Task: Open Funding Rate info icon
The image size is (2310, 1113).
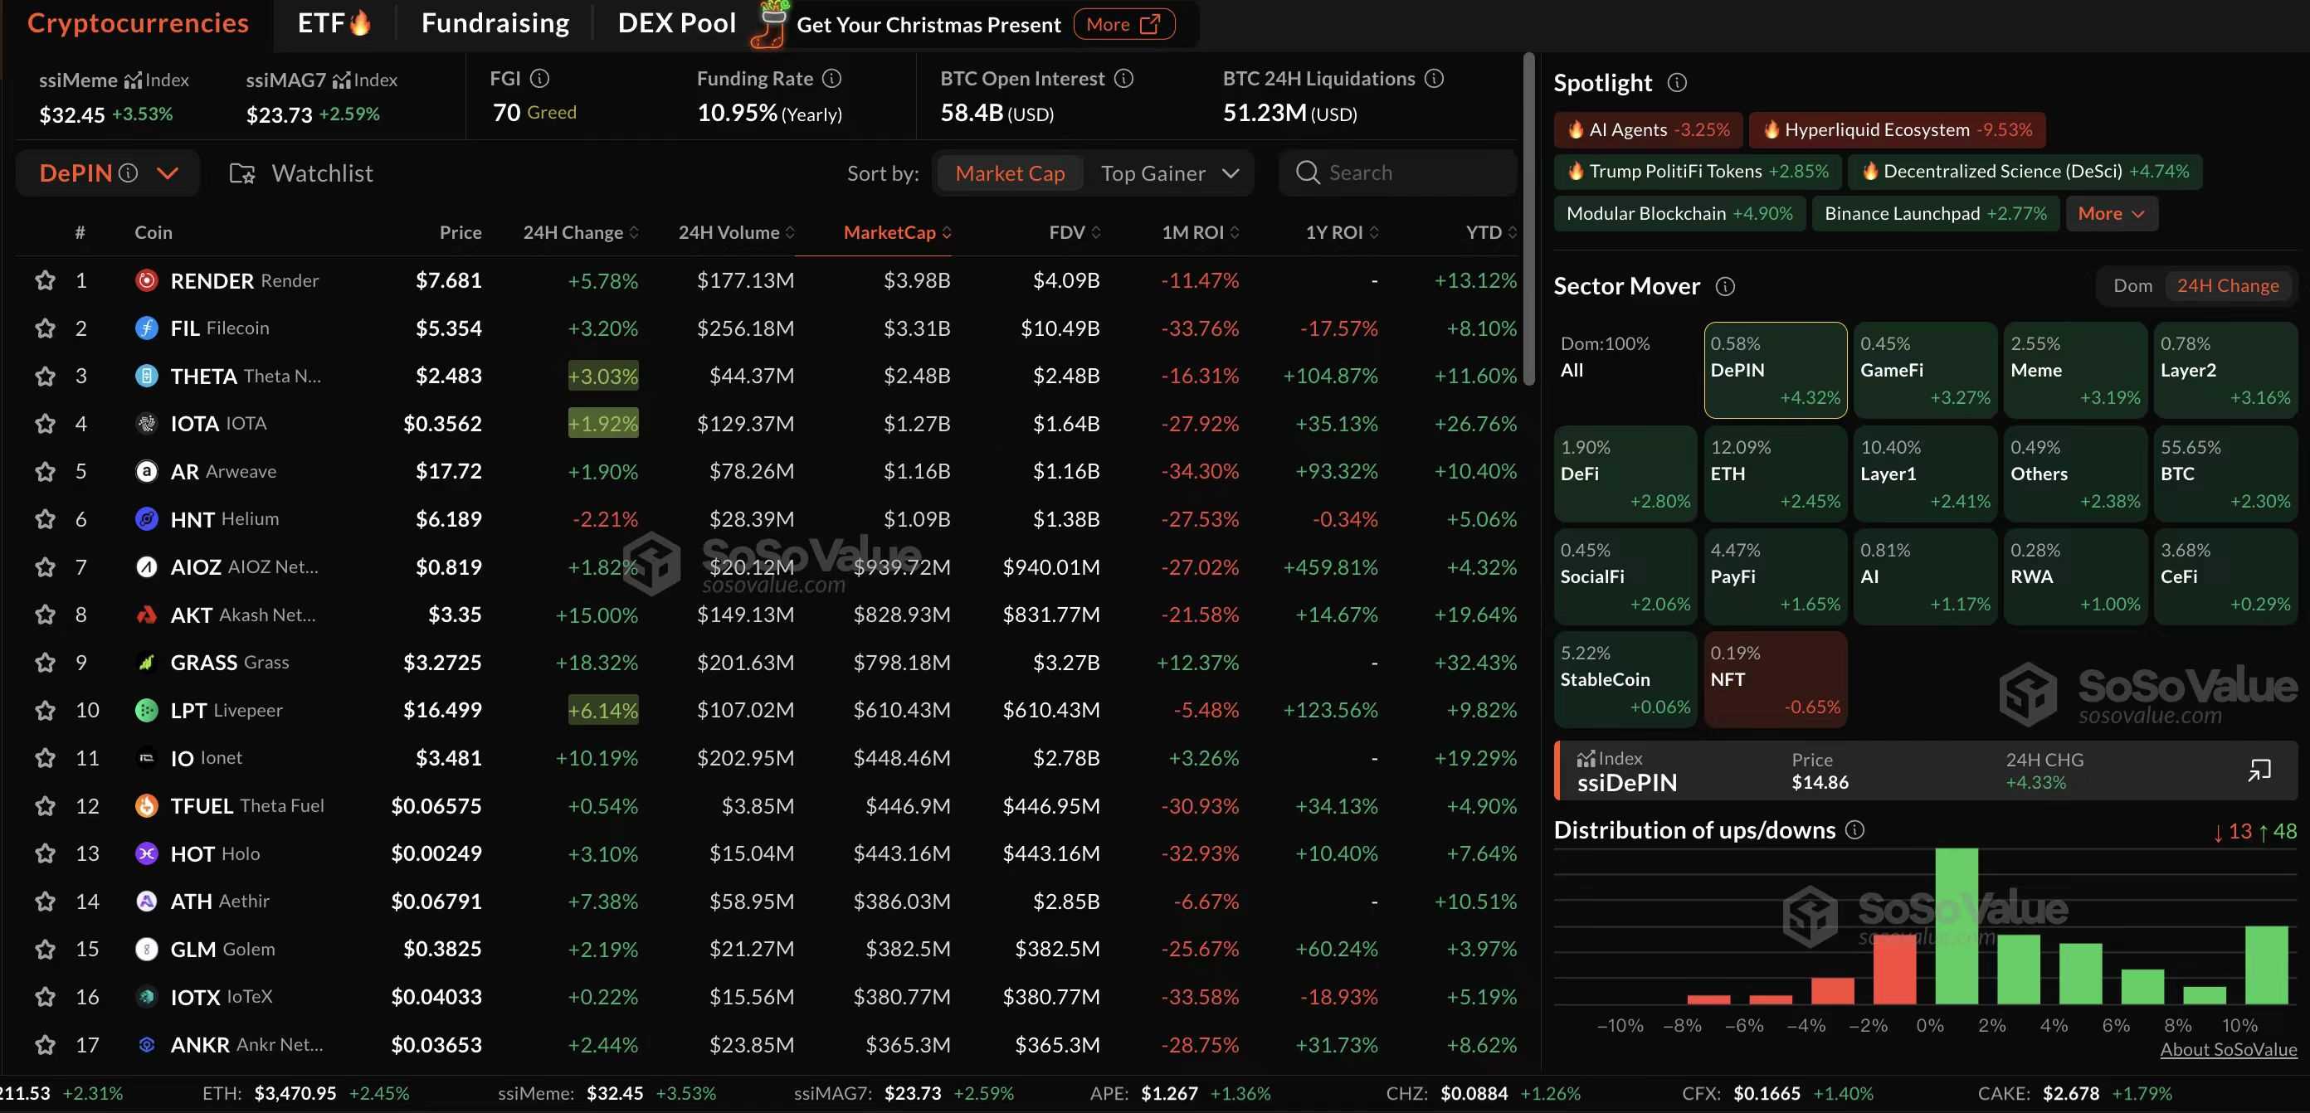Action: point(832,79)
